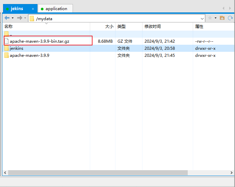Open the back history dropdown arrow
Viewport: 235px width, 187px height.
coord(13,18)
